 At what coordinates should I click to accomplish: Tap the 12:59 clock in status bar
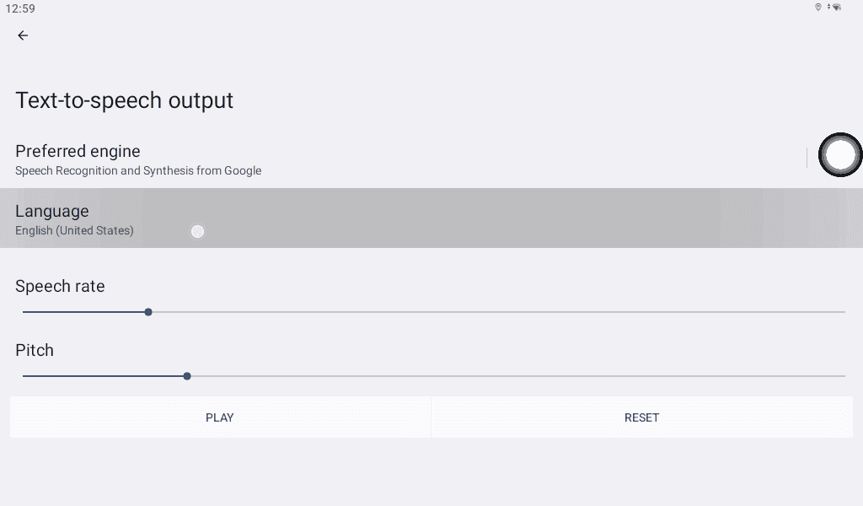coord(20,8)
